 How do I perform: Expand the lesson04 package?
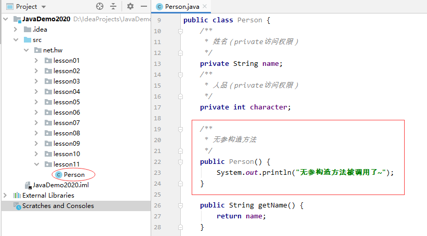point(36,92)
